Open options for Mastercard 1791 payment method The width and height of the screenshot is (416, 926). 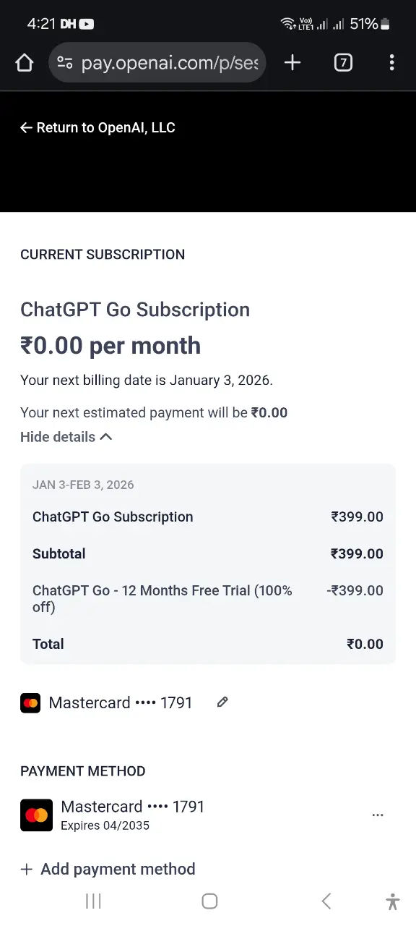[378, 815]
